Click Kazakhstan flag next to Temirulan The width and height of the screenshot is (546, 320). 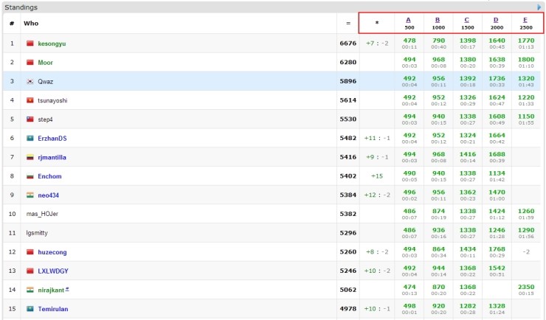[x=30, y=308]
